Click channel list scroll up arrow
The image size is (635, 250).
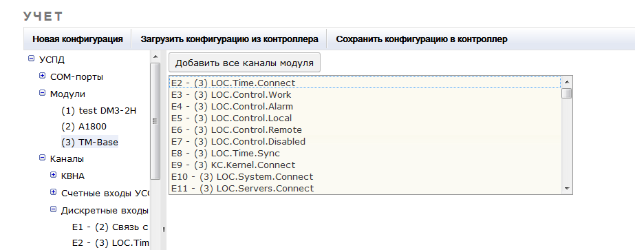[567, 82]
